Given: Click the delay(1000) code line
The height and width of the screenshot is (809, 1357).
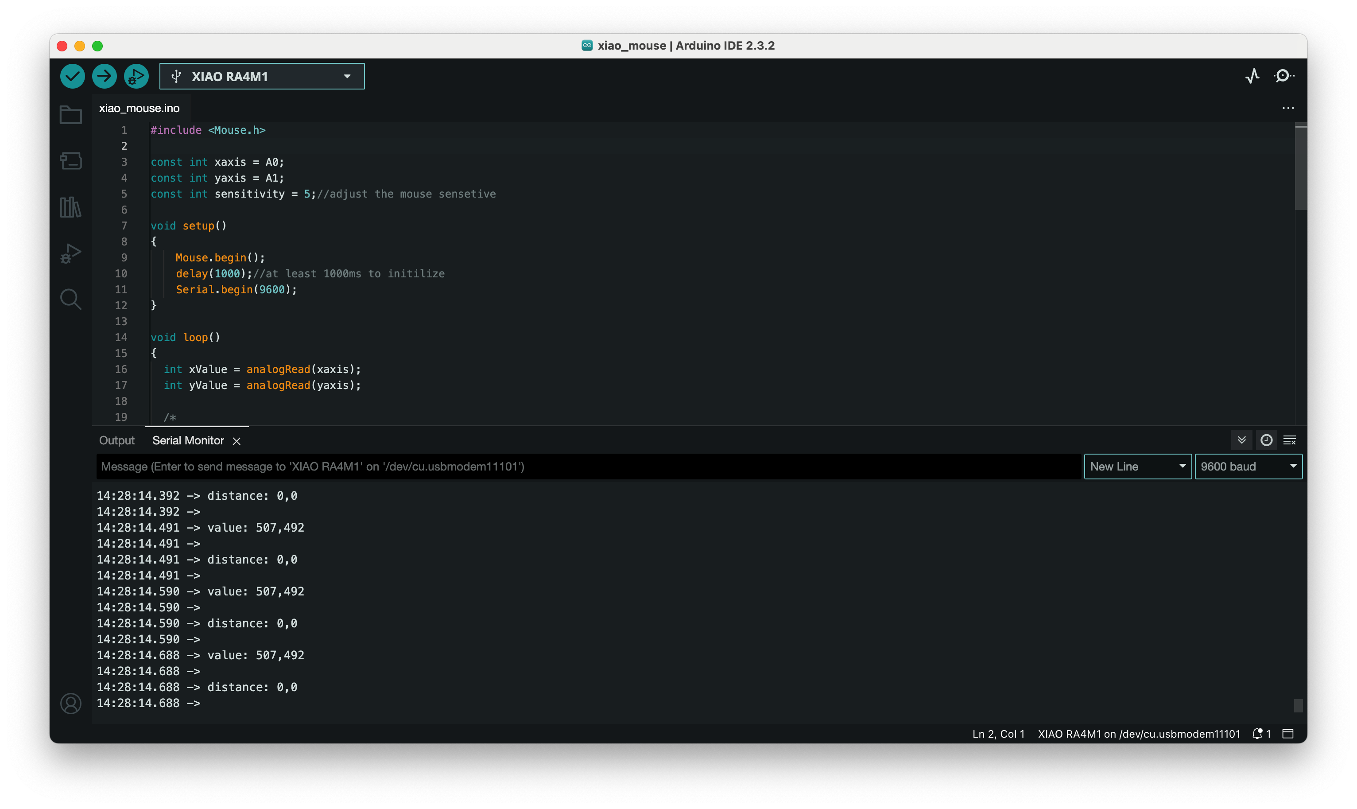Looking at the screenshot, I should pyautogui.click(x=310, y=273).
